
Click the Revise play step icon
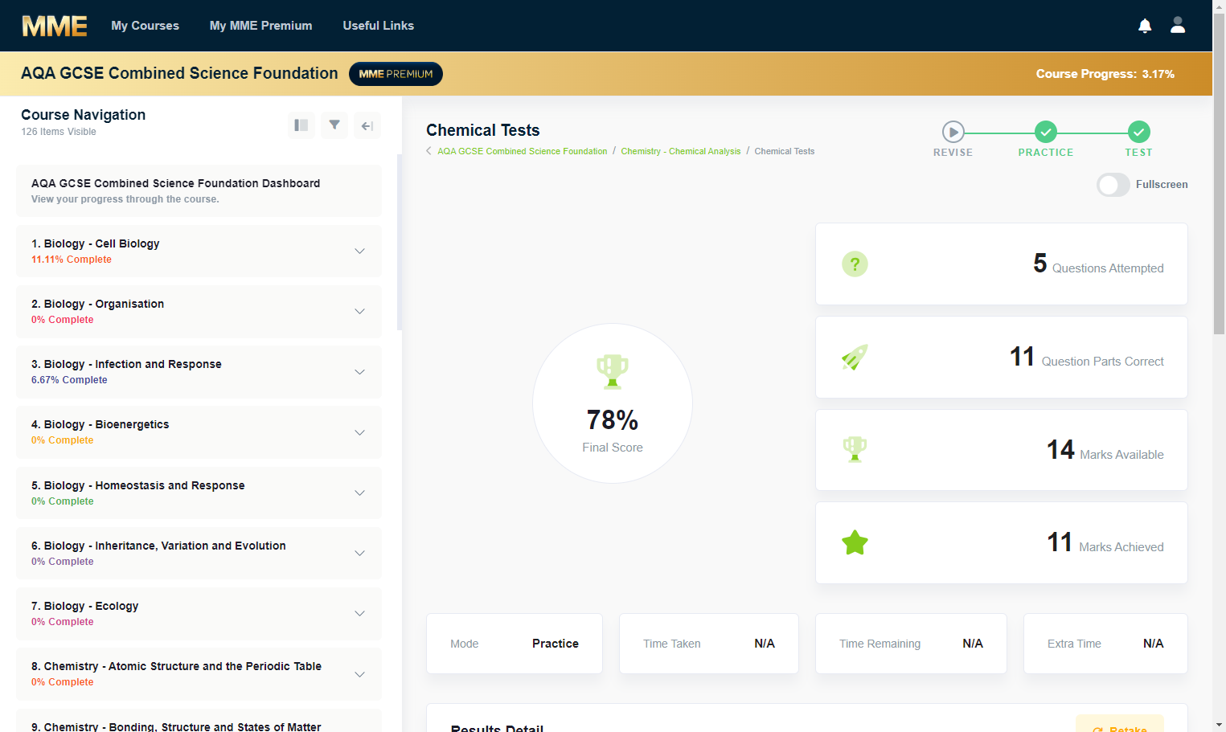tap(953, 132)
